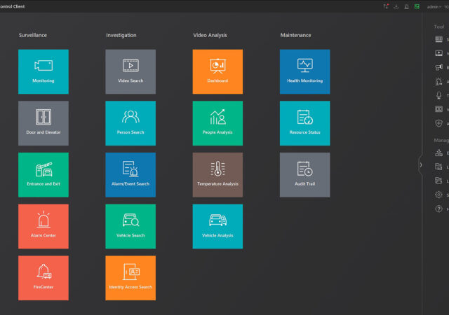Open the Person Search tile
Viewport: 449px width, 315px height.
pyautogui.click(x=130, y=123)
